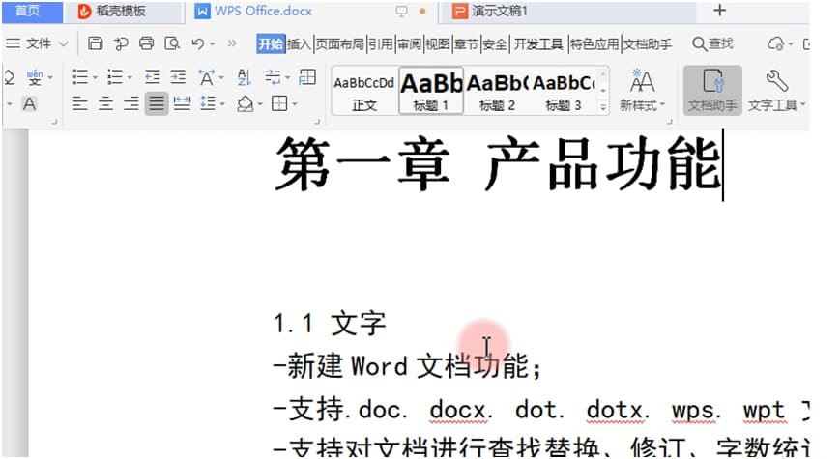The height and width of the screenshot is (459, 840).
Task: Open the 安全 ribbon tab
Action: (495, 43)
